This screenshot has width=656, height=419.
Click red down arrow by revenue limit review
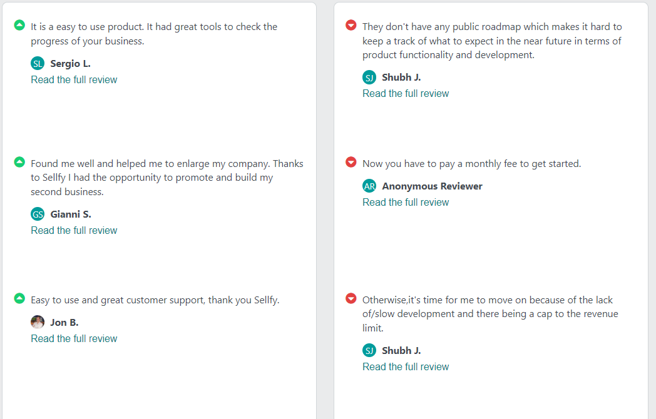pyautogui.click(x=351, y=298)
